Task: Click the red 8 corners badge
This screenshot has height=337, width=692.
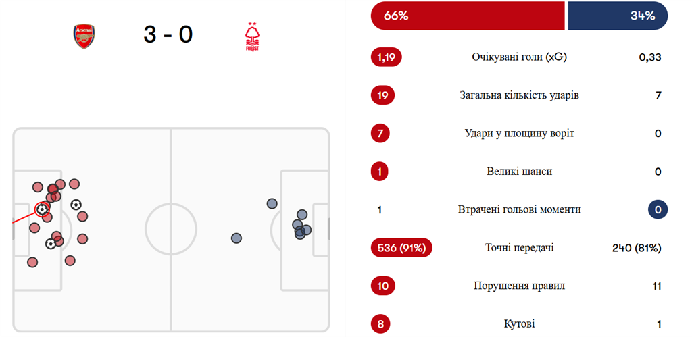Action: (380, 324)
